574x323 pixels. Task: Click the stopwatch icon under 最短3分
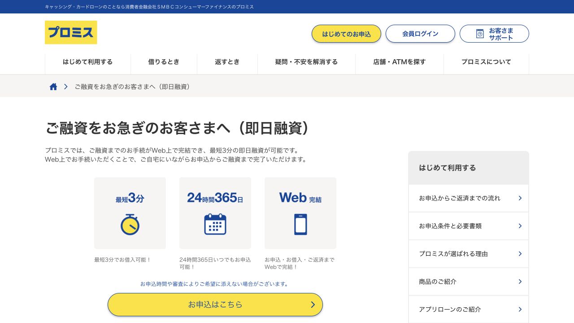[130, 224]
